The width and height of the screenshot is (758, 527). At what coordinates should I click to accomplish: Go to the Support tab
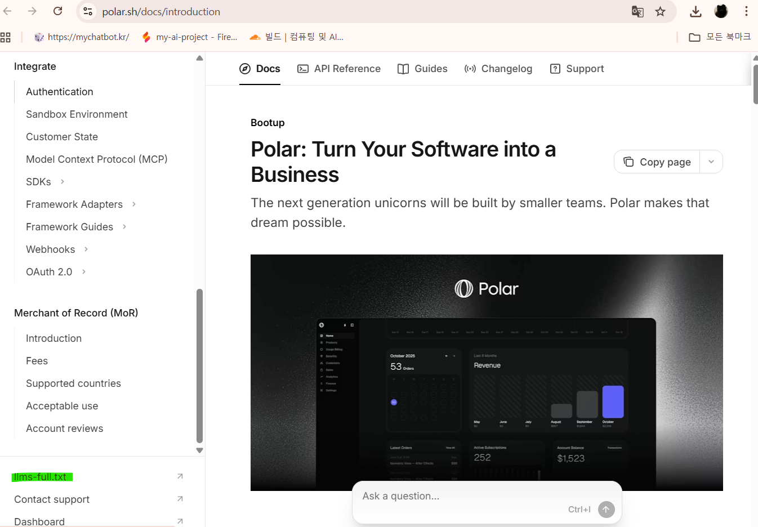click(x=577, y=69)
